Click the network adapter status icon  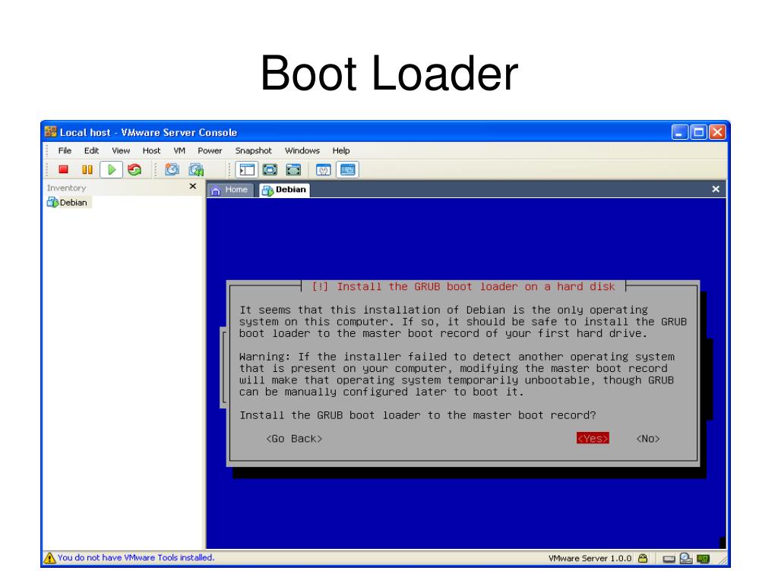[703, 558]
